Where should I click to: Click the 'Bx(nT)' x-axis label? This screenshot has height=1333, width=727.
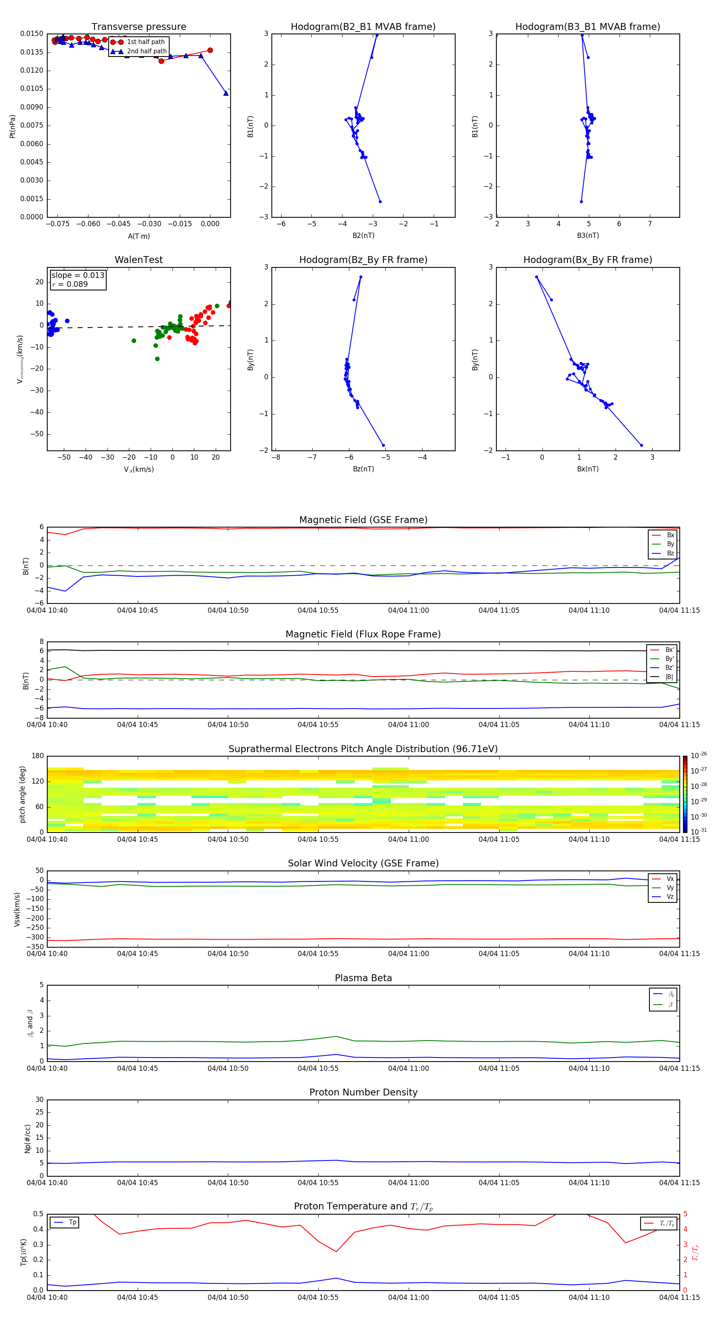[588, 469]
